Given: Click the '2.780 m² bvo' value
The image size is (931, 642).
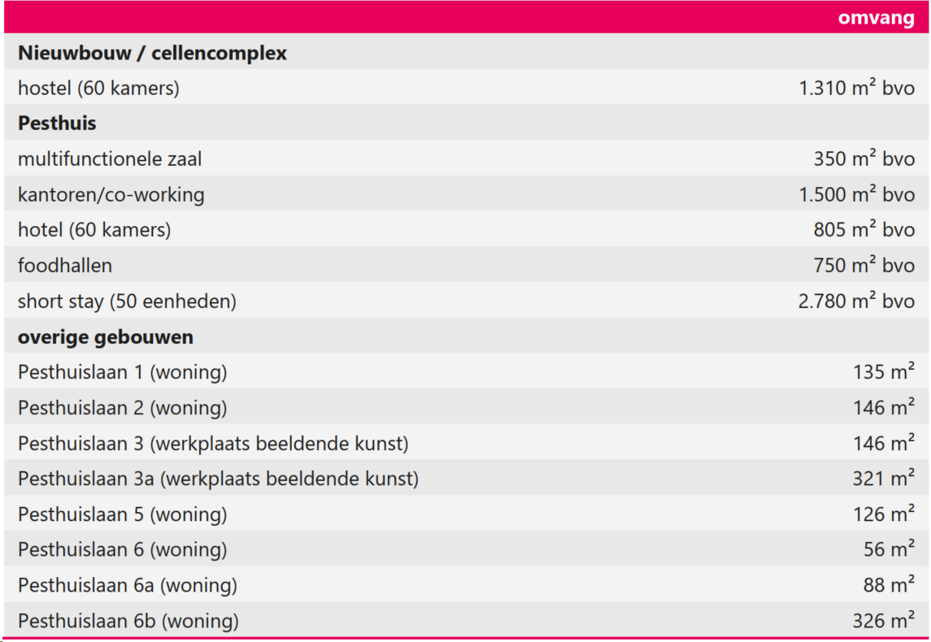Looking at the screenshot, I should click(x=856, y=301).
